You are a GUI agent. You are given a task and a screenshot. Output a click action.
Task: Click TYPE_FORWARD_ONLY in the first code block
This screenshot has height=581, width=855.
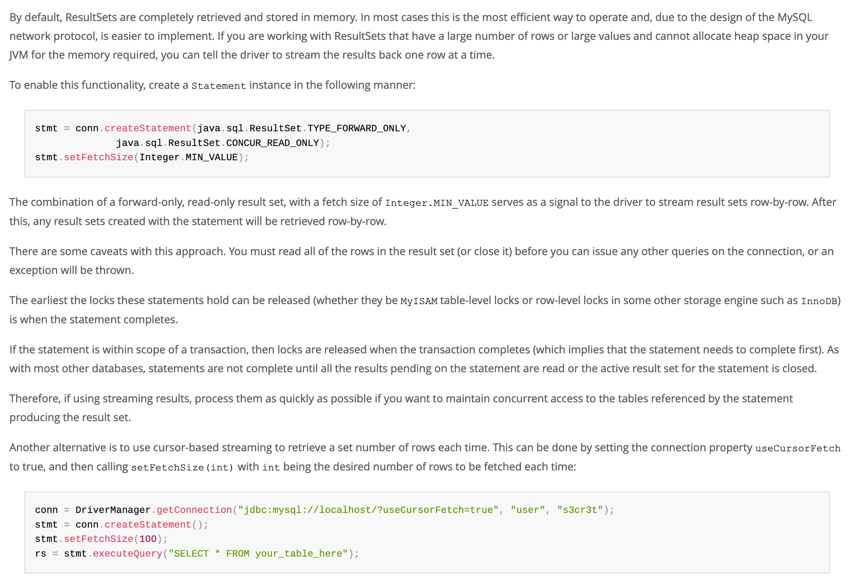[357, 128]
